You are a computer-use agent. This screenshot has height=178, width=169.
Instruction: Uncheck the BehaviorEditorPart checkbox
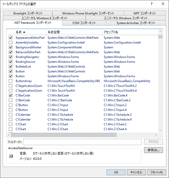click(10, 52)
